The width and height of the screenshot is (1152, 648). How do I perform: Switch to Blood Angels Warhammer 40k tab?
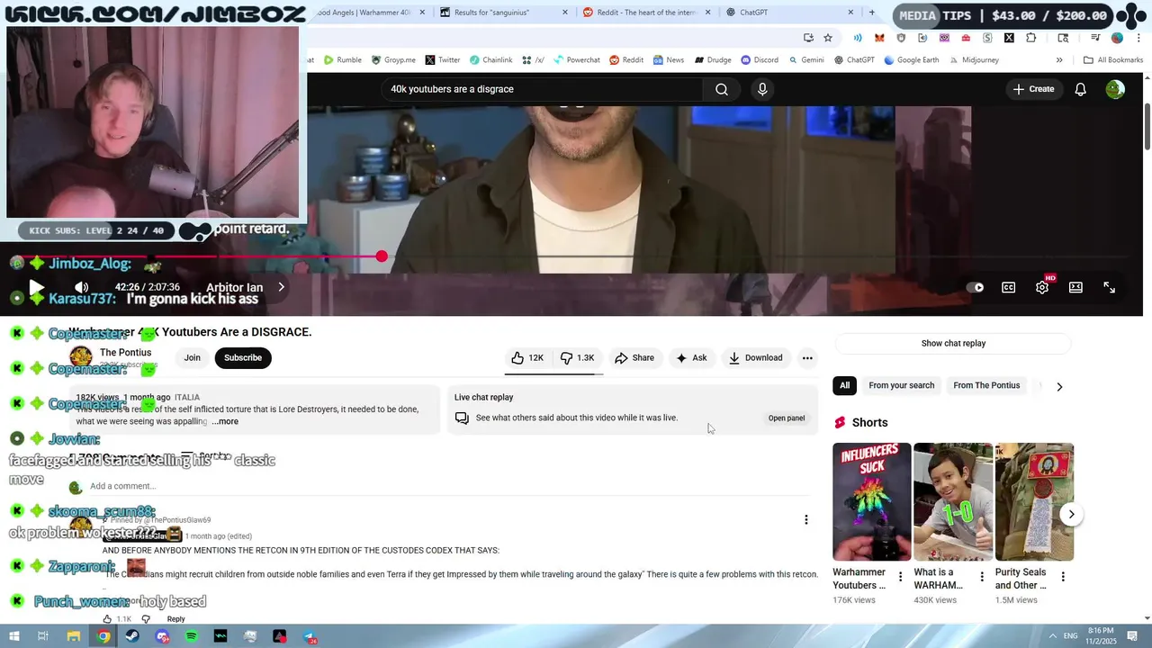(369, 13)
